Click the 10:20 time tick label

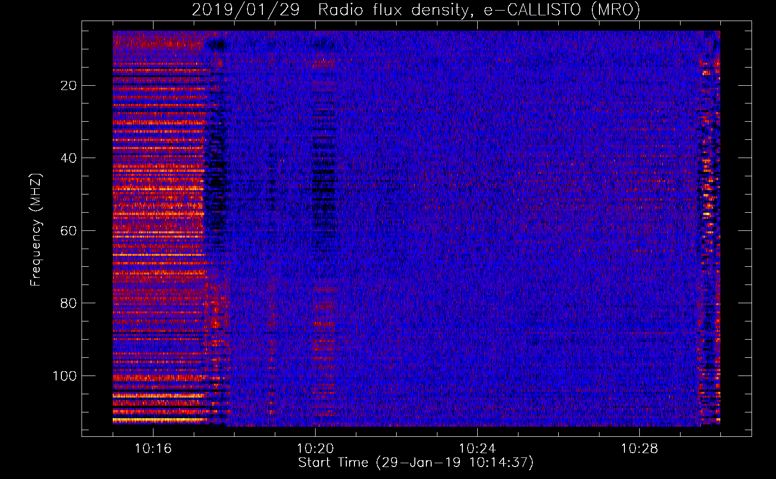click(315, 449)
